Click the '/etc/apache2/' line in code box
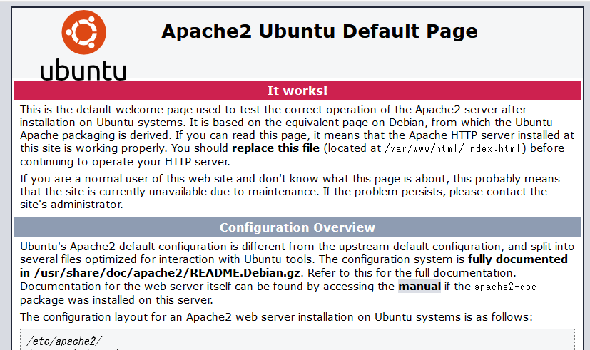 point(64,341)
